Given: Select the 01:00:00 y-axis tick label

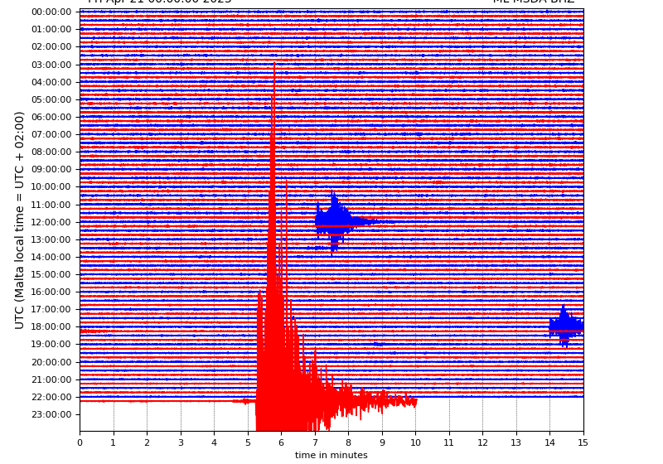Looking at the screenshot, I should (x=51, y=29).
